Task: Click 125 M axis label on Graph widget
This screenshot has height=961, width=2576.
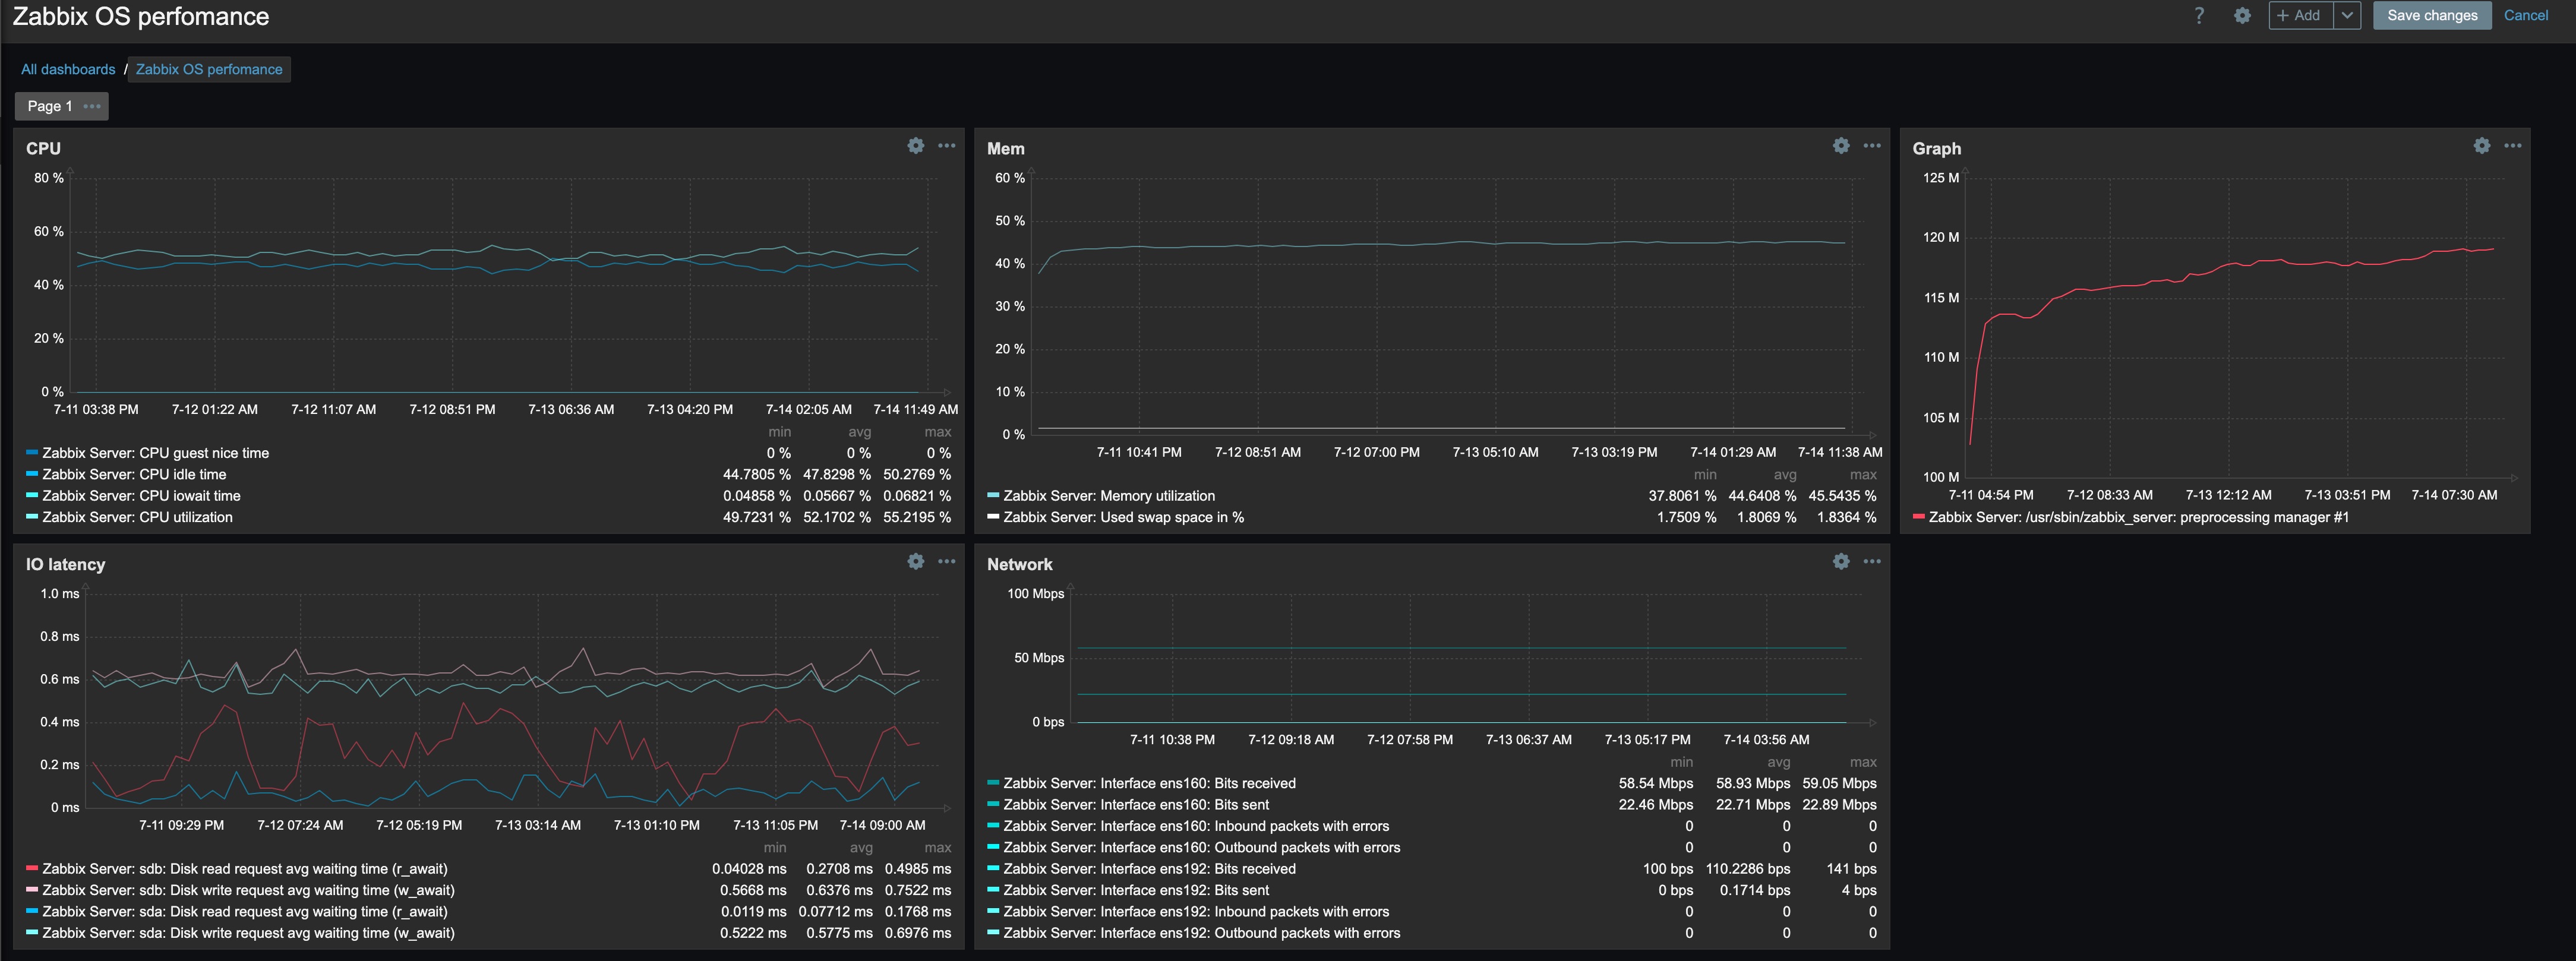Action: [1941, 178]
